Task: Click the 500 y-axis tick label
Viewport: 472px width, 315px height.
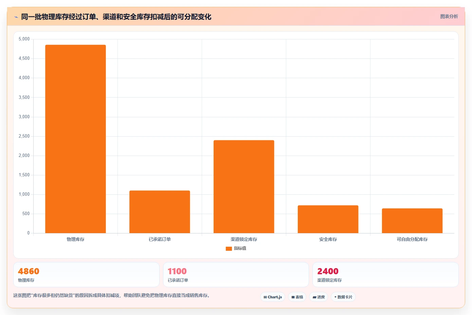Action: pyautogui.click(x=26, y=214)
